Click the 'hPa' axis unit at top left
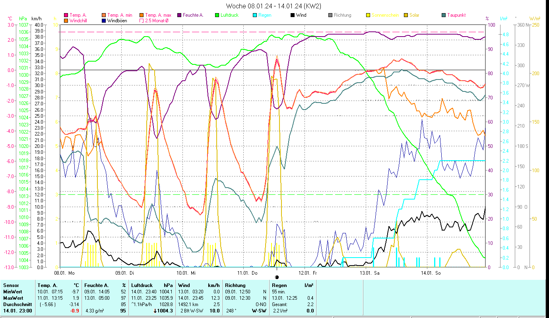The height and width of the screenshot is (318, 549). point(23,19)
